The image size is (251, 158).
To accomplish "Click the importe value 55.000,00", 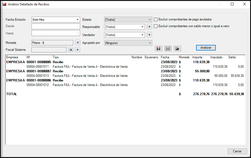I will tap(202, 71).
